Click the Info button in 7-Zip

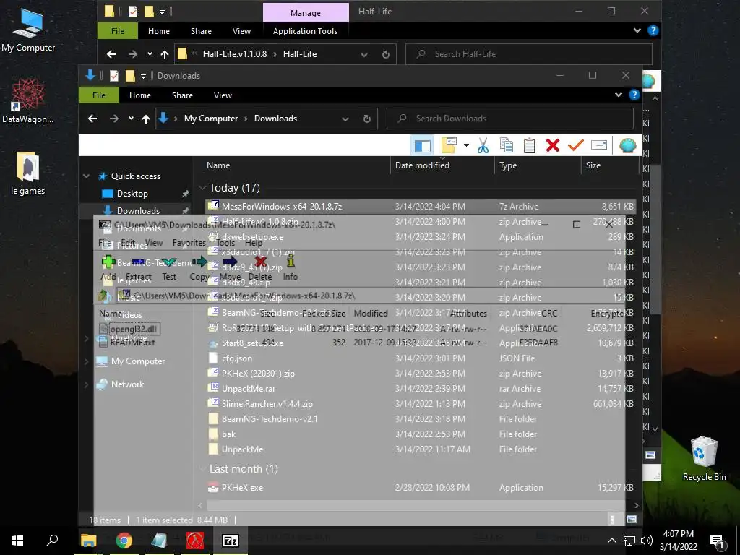[291, 268]
